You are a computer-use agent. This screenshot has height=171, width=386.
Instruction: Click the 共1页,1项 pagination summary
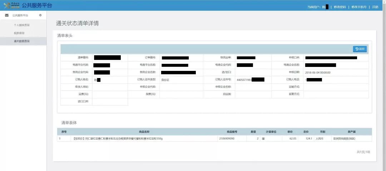[363, 152]
